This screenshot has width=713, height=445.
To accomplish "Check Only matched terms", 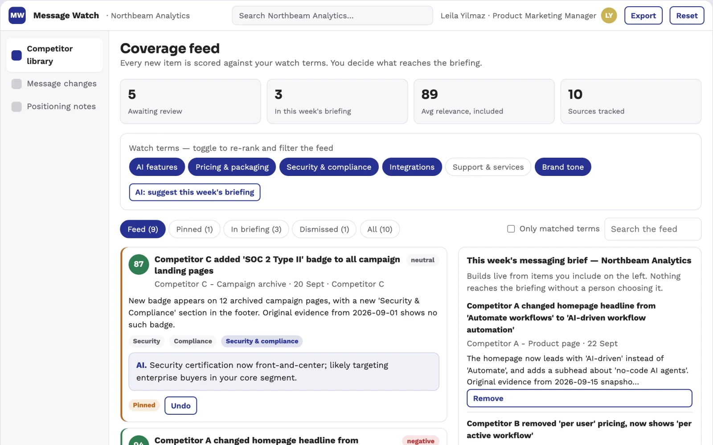I will coord(511,229).
